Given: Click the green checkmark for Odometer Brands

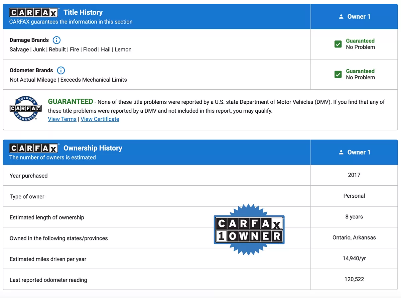Looking at the screenshot, I should pyautogui.click(x=338, y=74).
